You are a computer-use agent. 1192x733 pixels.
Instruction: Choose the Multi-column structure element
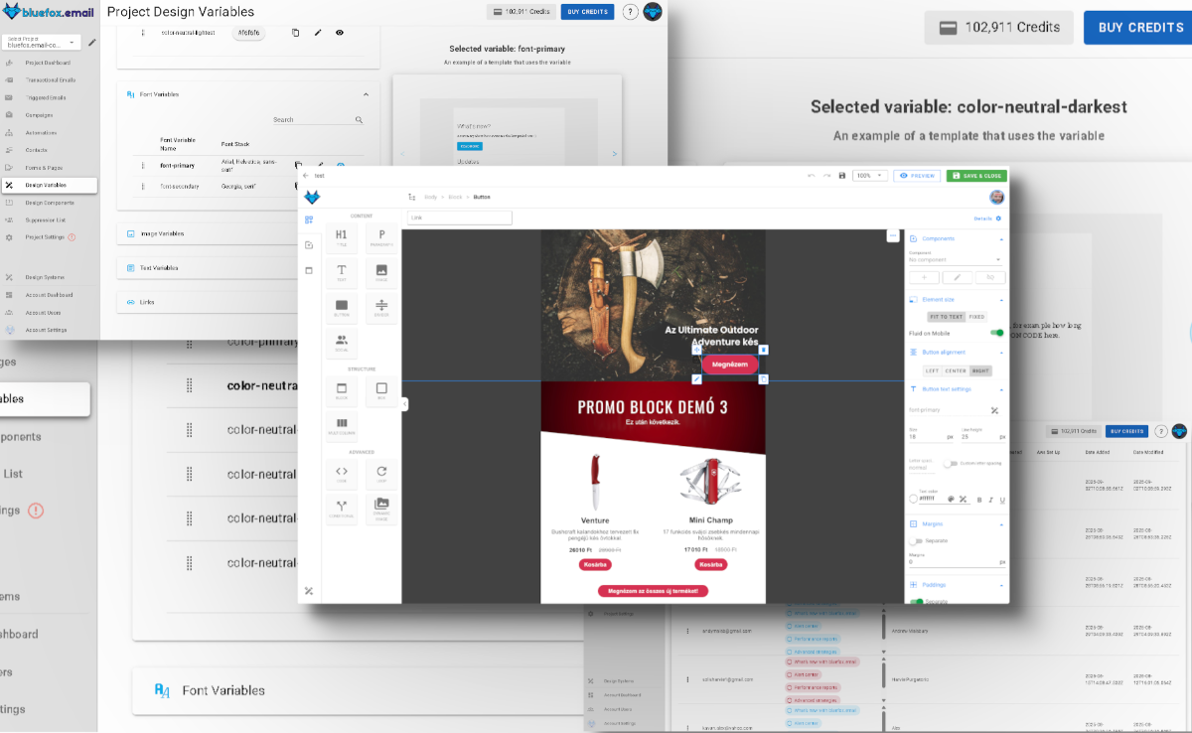point(341,427)
